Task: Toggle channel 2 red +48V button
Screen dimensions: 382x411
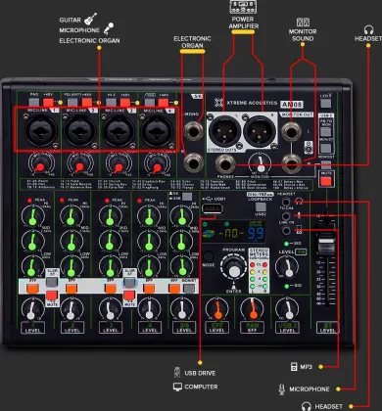Action: pos(87,103)
